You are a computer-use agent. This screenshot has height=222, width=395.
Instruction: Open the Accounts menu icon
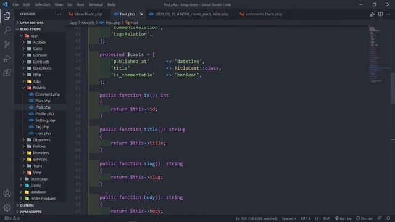tap(7, 194)
